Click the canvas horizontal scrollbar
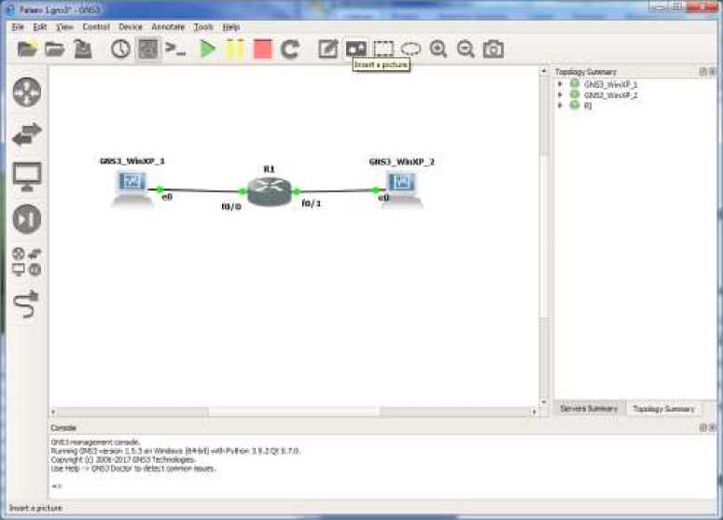723x520 pixels. 294,412
